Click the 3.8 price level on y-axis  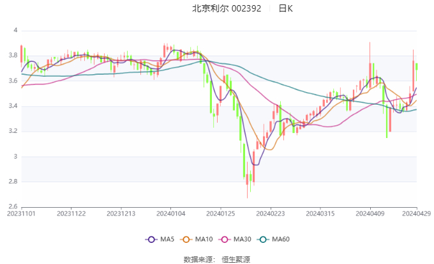[11, 56]
